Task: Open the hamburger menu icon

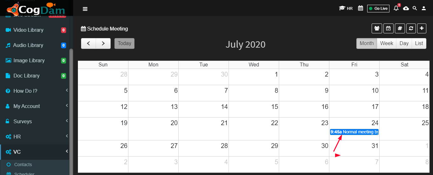Action: [85, 9]
